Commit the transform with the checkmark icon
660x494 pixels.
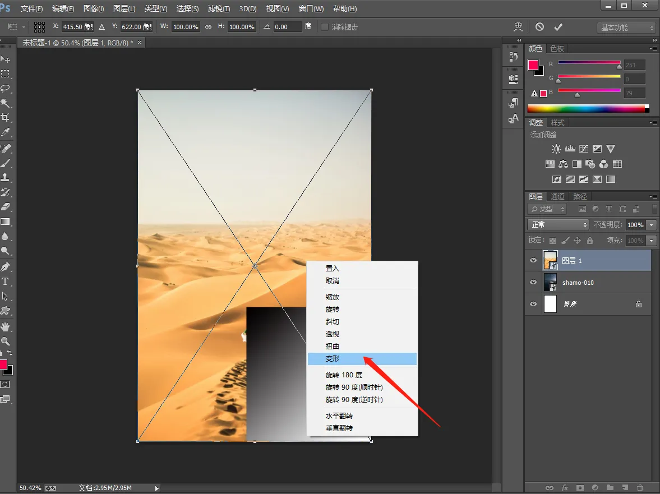[x=558, y=27]
